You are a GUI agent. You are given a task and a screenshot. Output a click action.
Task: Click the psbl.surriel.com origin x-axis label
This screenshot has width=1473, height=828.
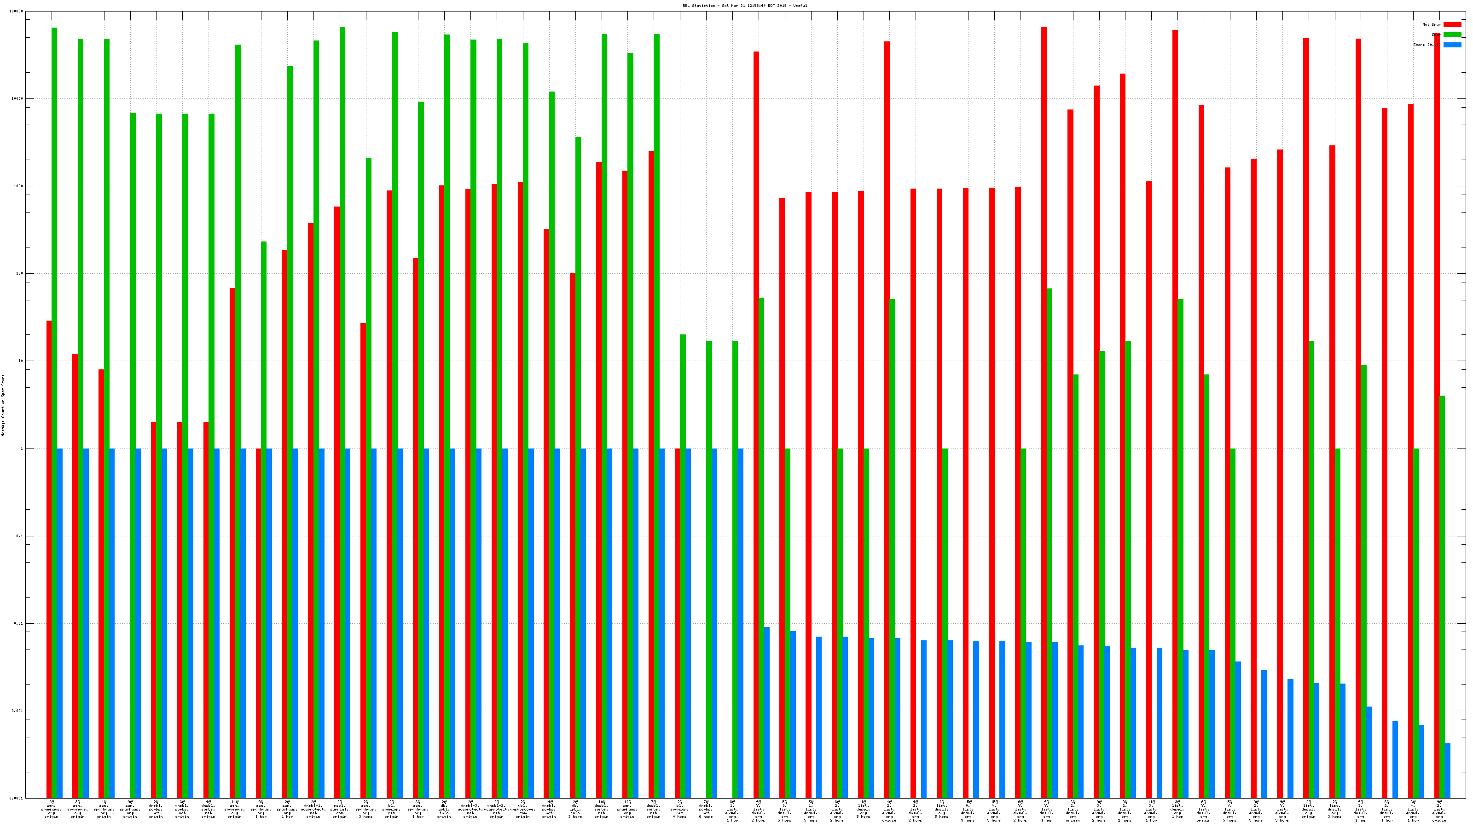tap(340, 809)
